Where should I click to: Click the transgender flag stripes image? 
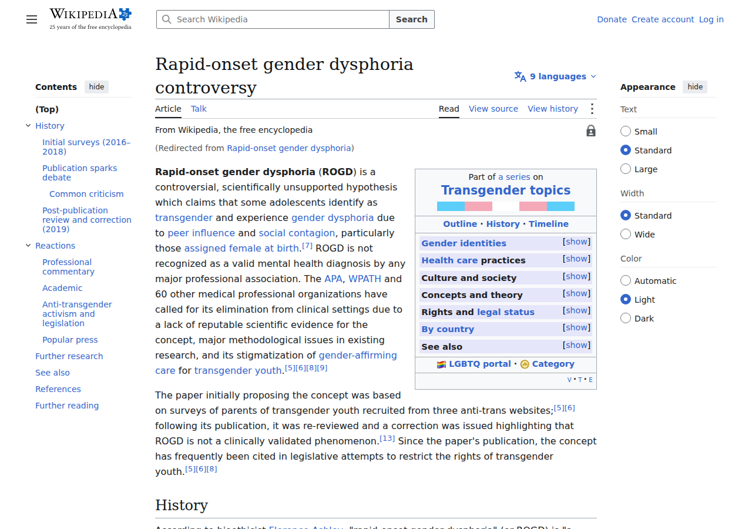[x=506, y=206]
